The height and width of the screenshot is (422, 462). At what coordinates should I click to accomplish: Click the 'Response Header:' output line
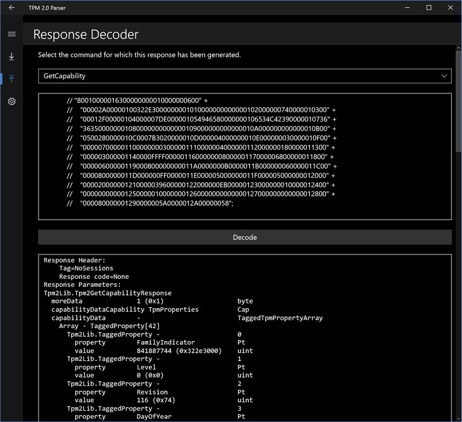[74, 260]
